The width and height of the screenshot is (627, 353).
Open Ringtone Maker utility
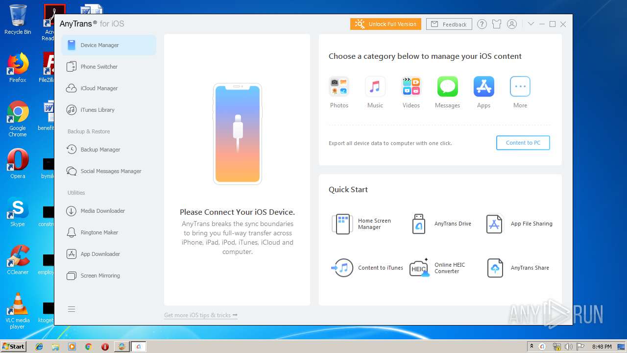coord(109,232)
